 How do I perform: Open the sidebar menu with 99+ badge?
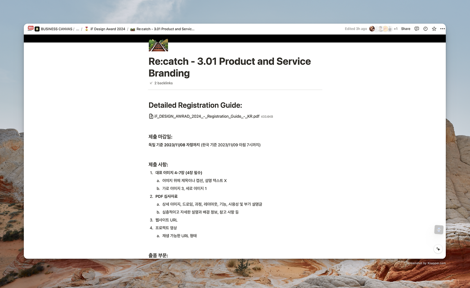point(30,29)
